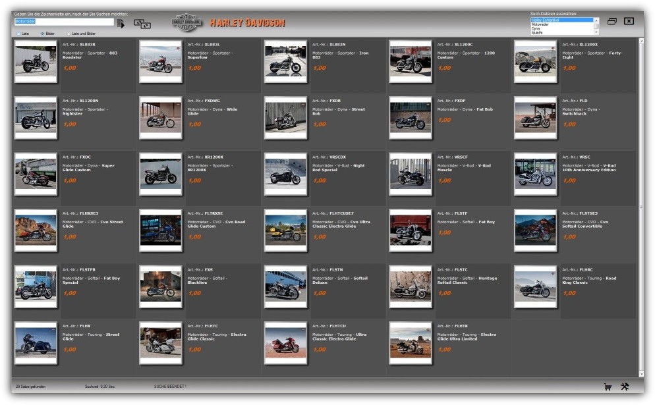Choose Harley Echtartikel in search file list
Image resolution: width=655 pixels, height=405 pixels.
coord(544,20)
